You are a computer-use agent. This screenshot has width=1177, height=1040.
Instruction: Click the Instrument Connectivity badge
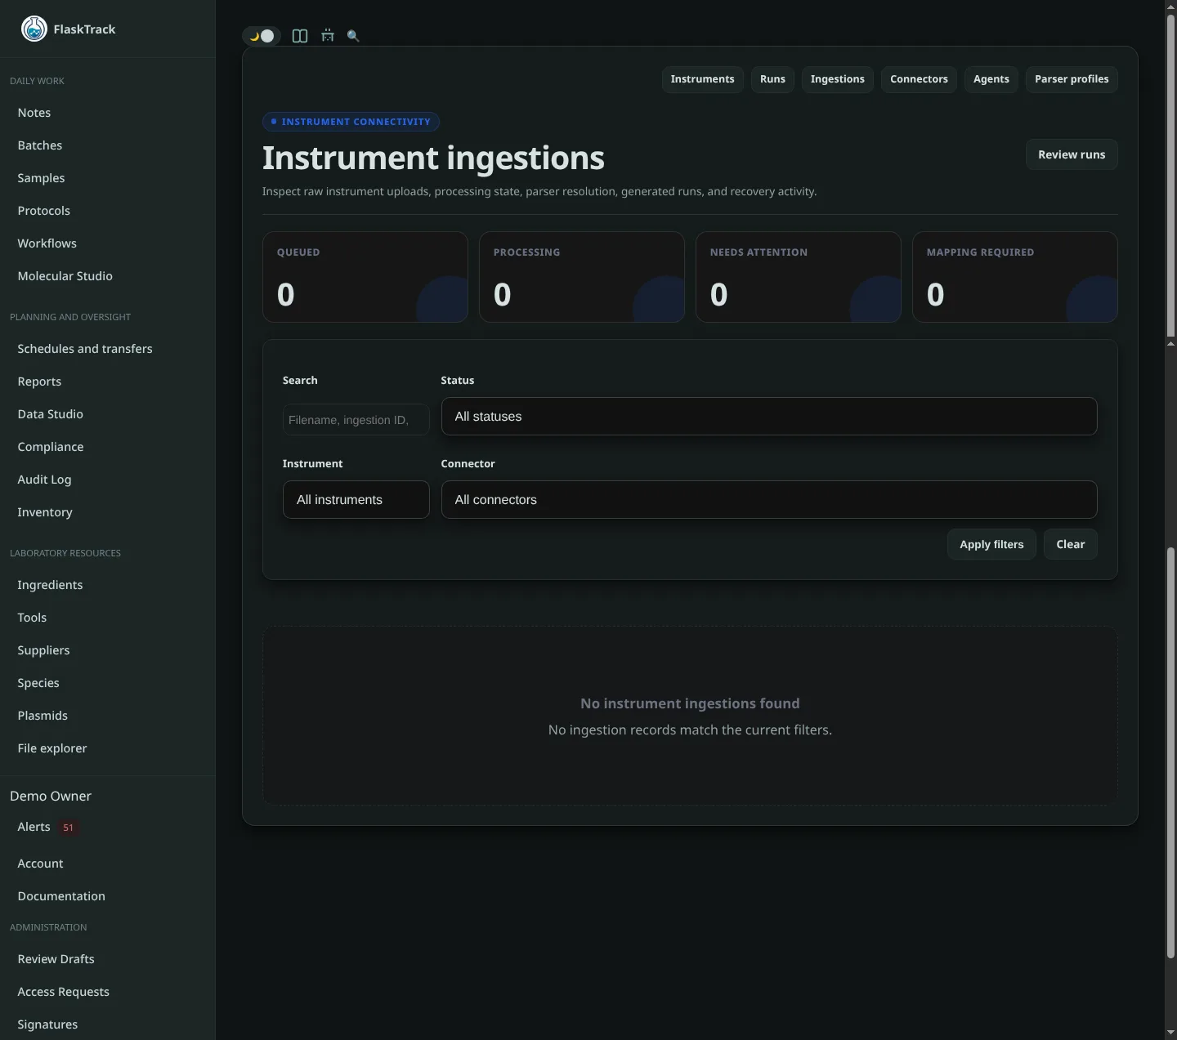click(351, 122)
